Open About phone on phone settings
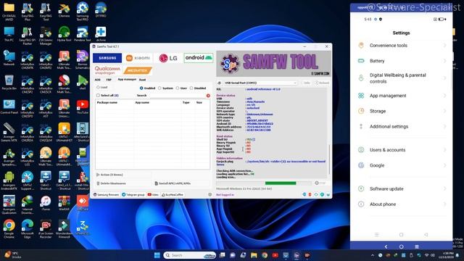 (401, 204)
